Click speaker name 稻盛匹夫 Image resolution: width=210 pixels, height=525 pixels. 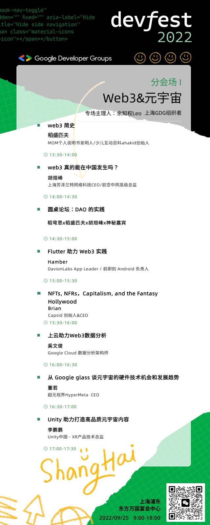tap(58, 135)
